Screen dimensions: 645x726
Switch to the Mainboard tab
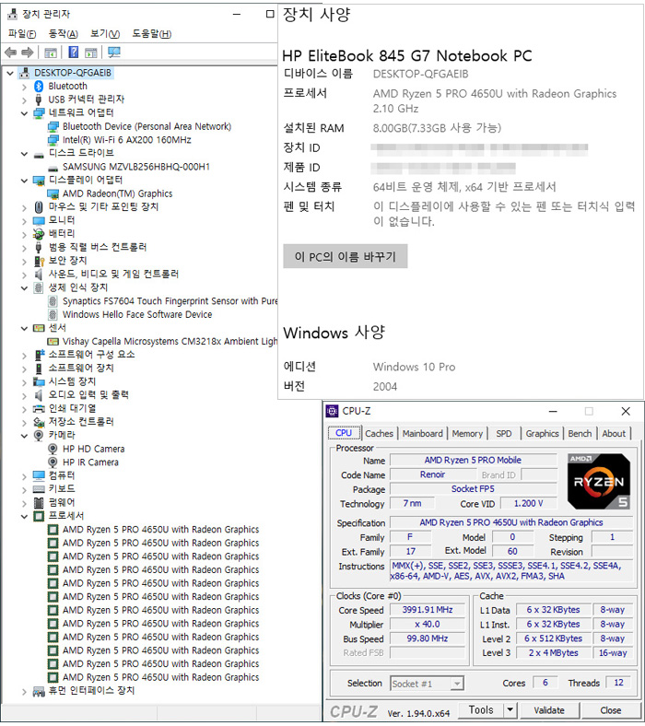tap(422, 433)
